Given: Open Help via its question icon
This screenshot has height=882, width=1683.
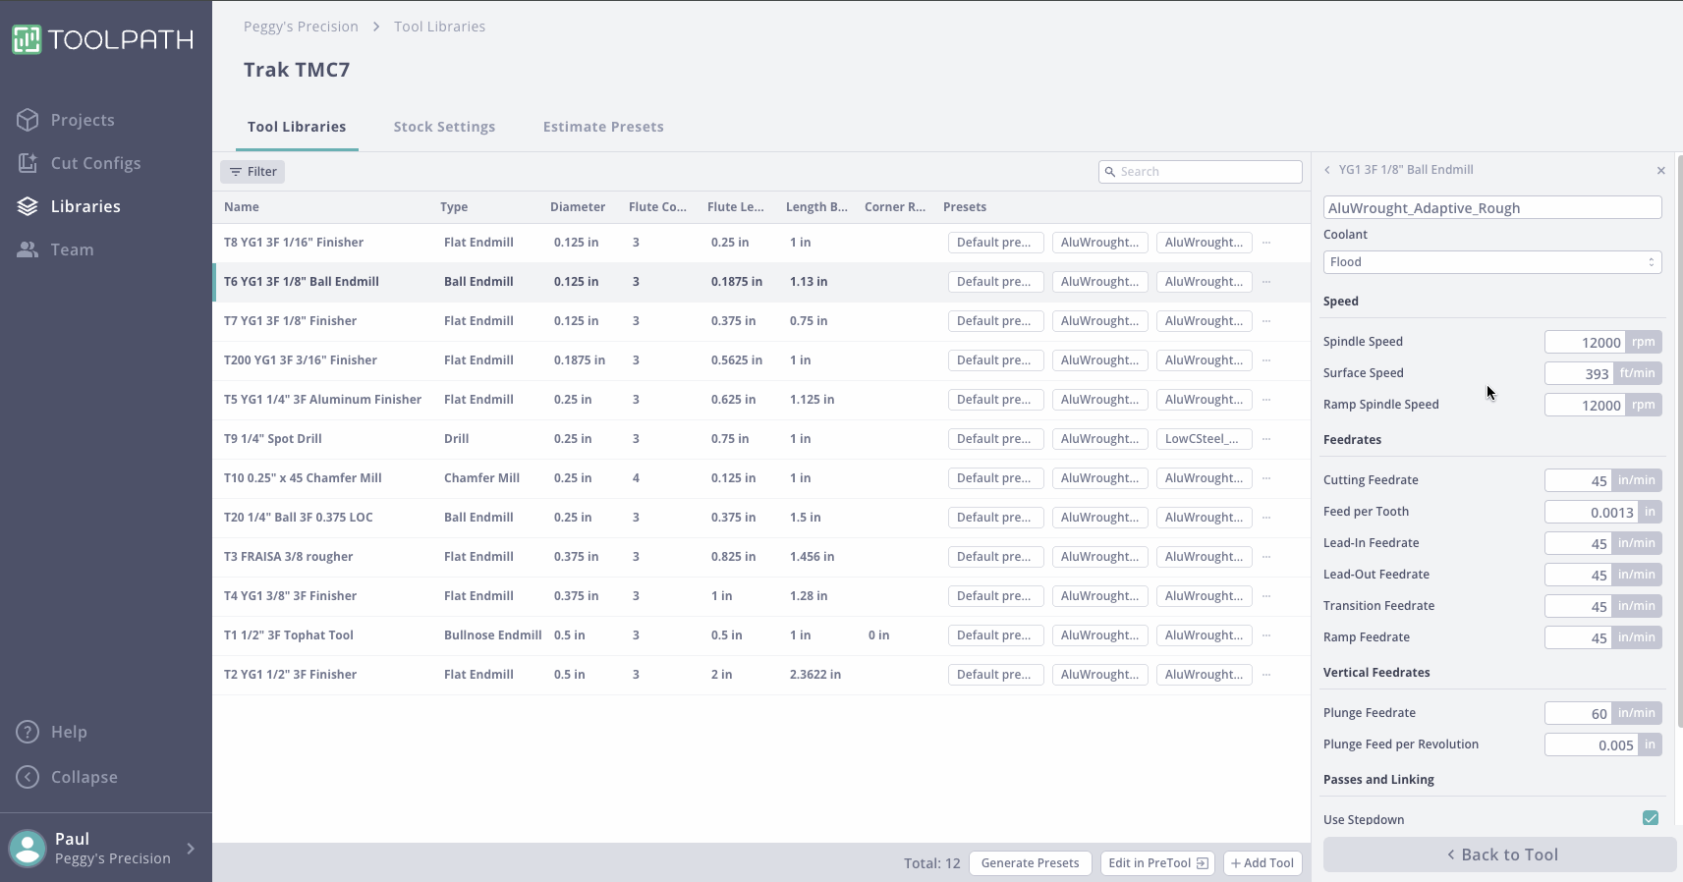Looking at the screenshot, I should (x=28, y=732).
